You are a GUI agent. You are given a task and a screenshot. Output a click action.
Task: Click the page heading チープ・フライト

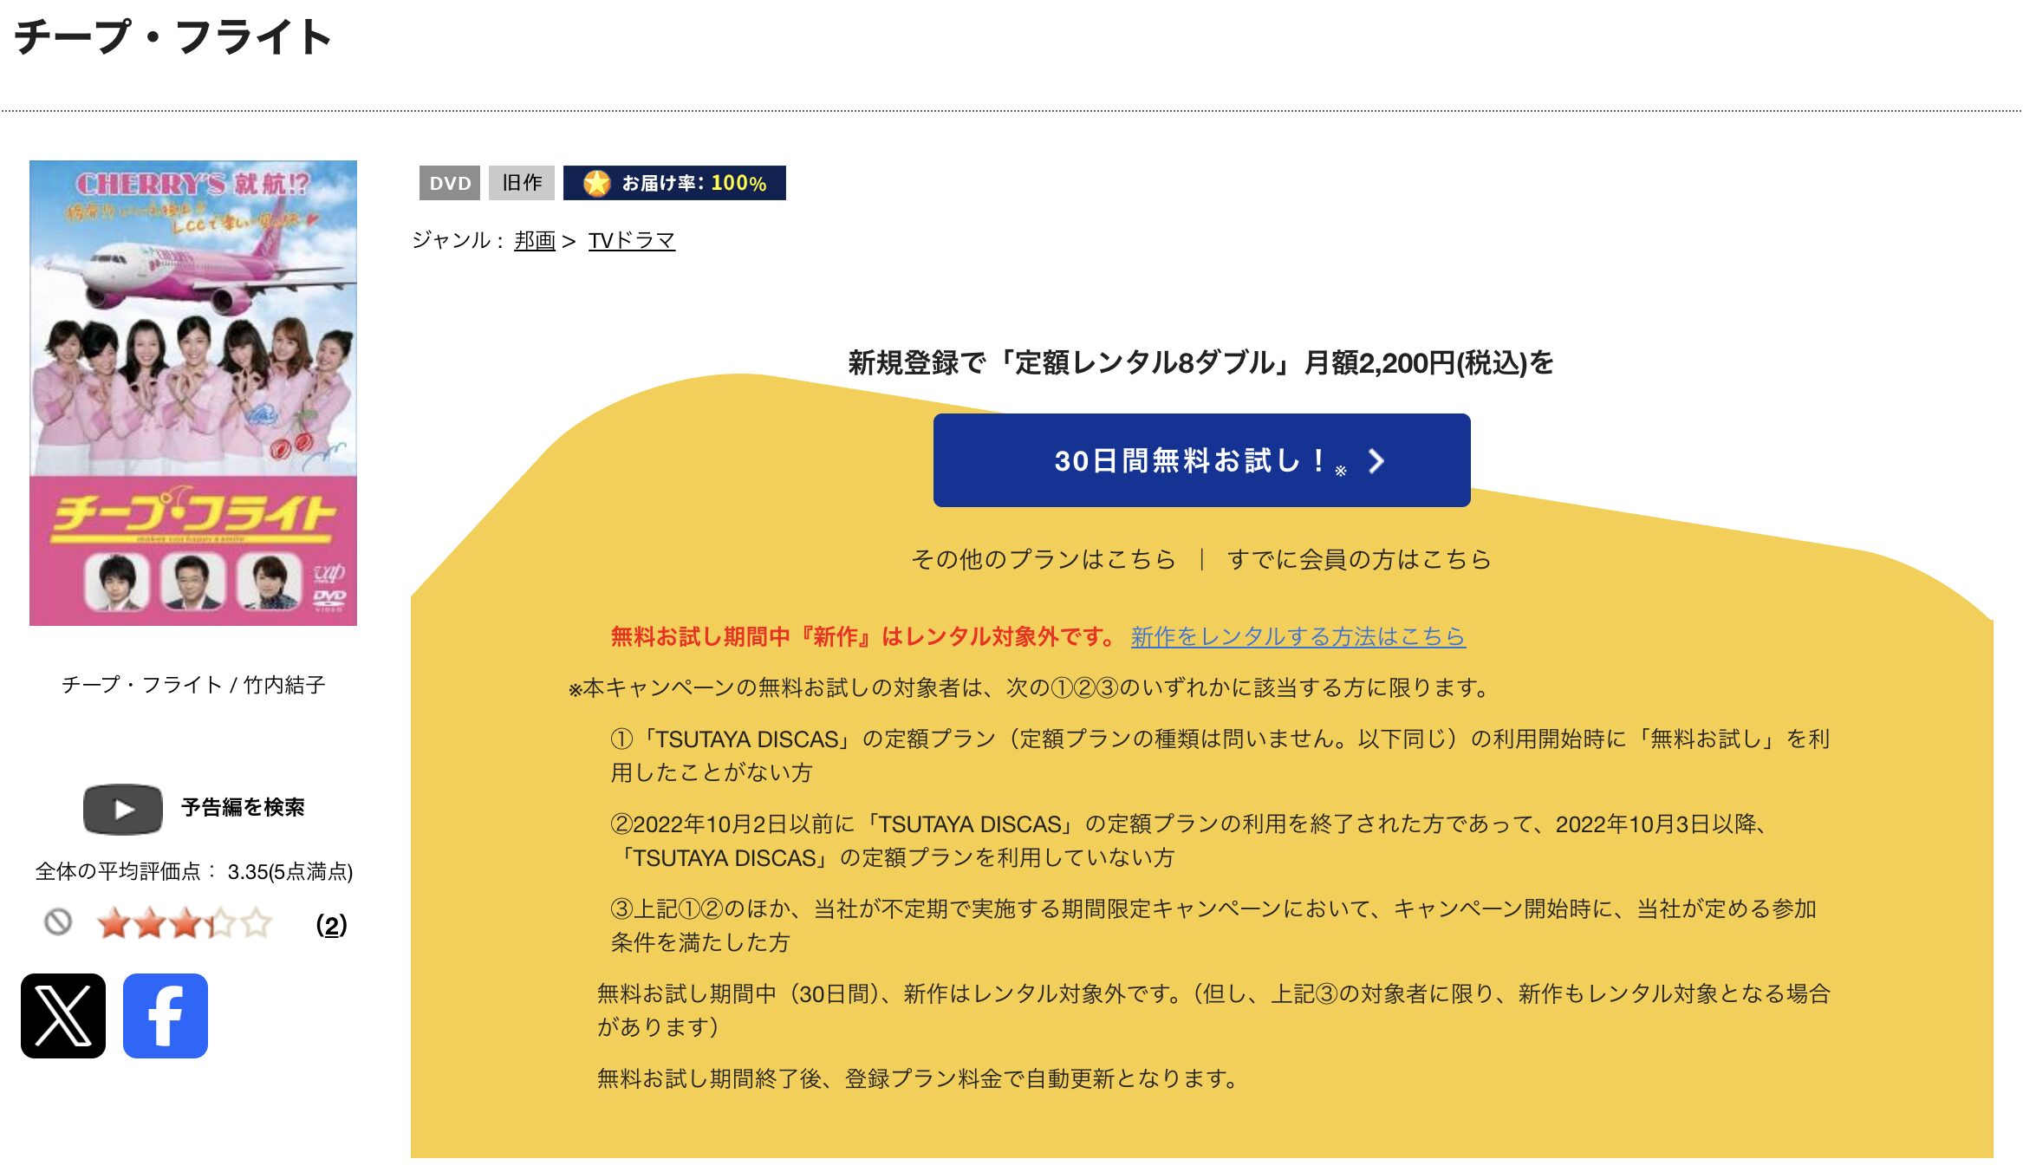pos(173,37)
